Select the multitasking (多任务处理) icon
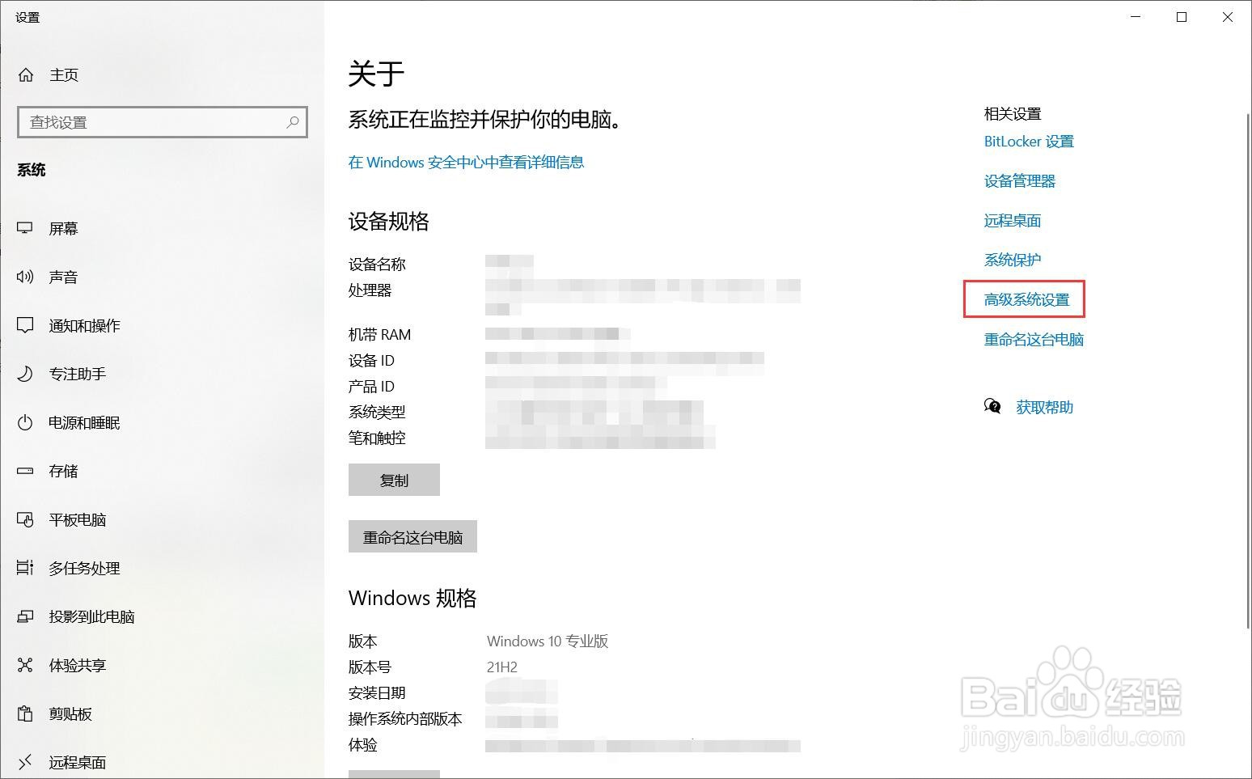Image resolution: width=1252 pixels, height=779 pixels. (25, 568)
